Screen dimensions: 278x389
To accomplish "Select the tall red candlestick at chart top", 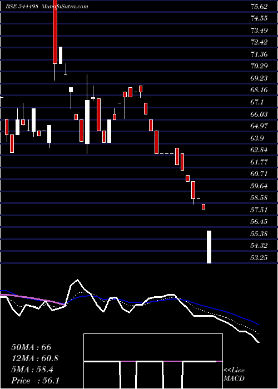I will pyautogui.click(x=55, y=32).
